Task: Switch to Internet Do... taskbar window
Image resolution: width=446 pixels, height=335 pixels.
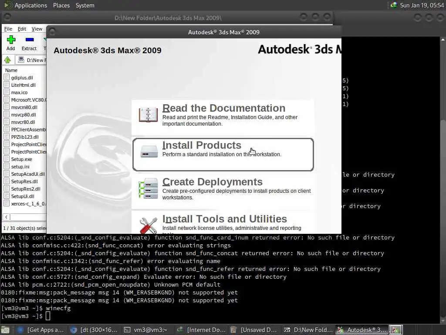Action: click(x=201, y=330)
